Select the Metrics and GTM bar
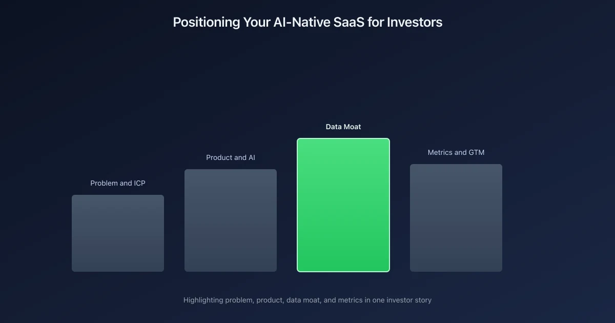615x323 pixels. 456,218
